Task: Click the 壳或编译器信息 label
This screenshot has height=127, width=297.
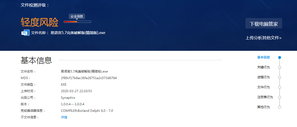Action: tap(33, 111)
